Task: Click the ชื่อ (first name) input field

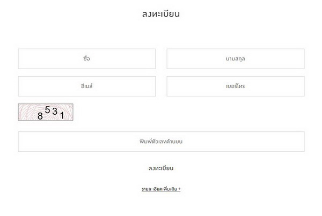Action: pyautogui.click(x=87, y=59)
